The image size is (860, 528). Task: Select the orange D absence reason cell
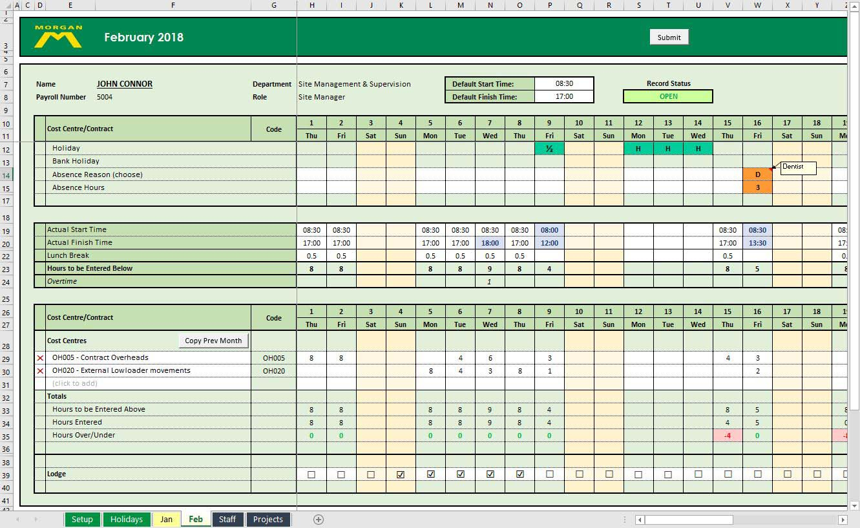click(x=758, y=174)
